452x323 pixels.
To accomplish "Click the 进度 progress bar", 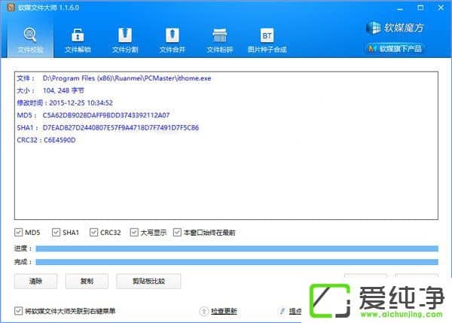I will (x=237, y=248).
